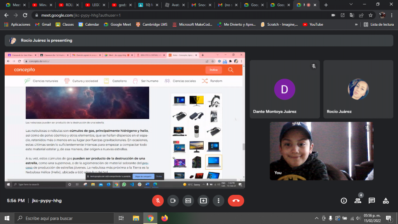Viewport: 398px width, 224px height.
Task: Unmute the microphone in Meet
Action: [157, 201]
